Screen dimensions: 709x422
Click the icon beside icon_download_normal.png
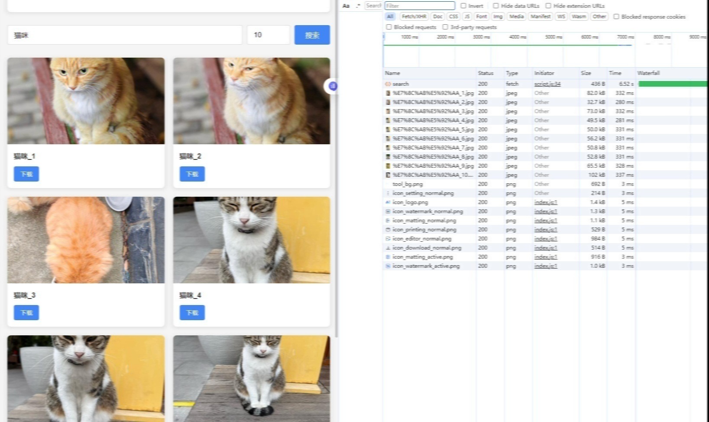click(x=388, y=248)
